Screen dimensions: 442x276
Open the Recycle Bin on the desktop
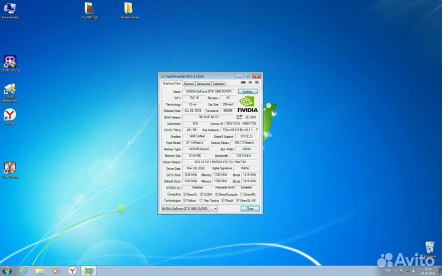[430, 250]
